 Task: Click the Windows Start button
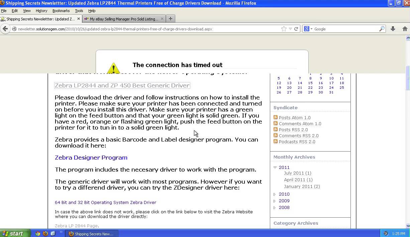(15, 233)
